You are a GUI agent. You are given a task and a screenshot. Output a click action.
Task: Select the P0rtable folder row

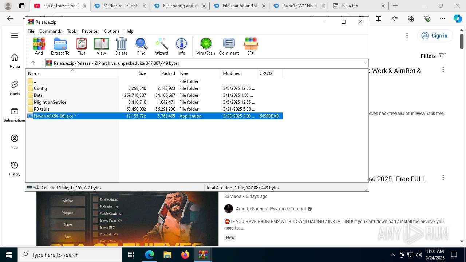155,109
